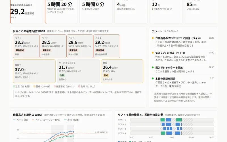Open the ベイ 1 zone card
227x142 pixels.
[26, 46]
